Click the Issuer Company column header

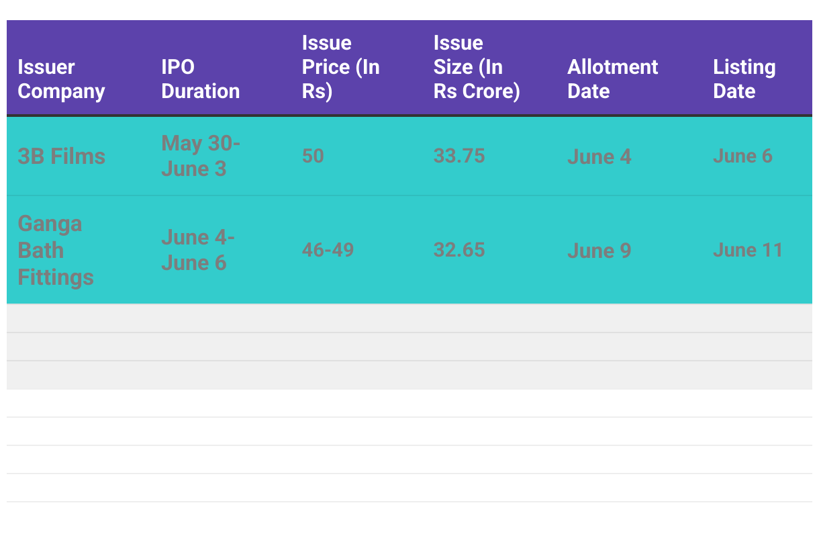[61, 79]
